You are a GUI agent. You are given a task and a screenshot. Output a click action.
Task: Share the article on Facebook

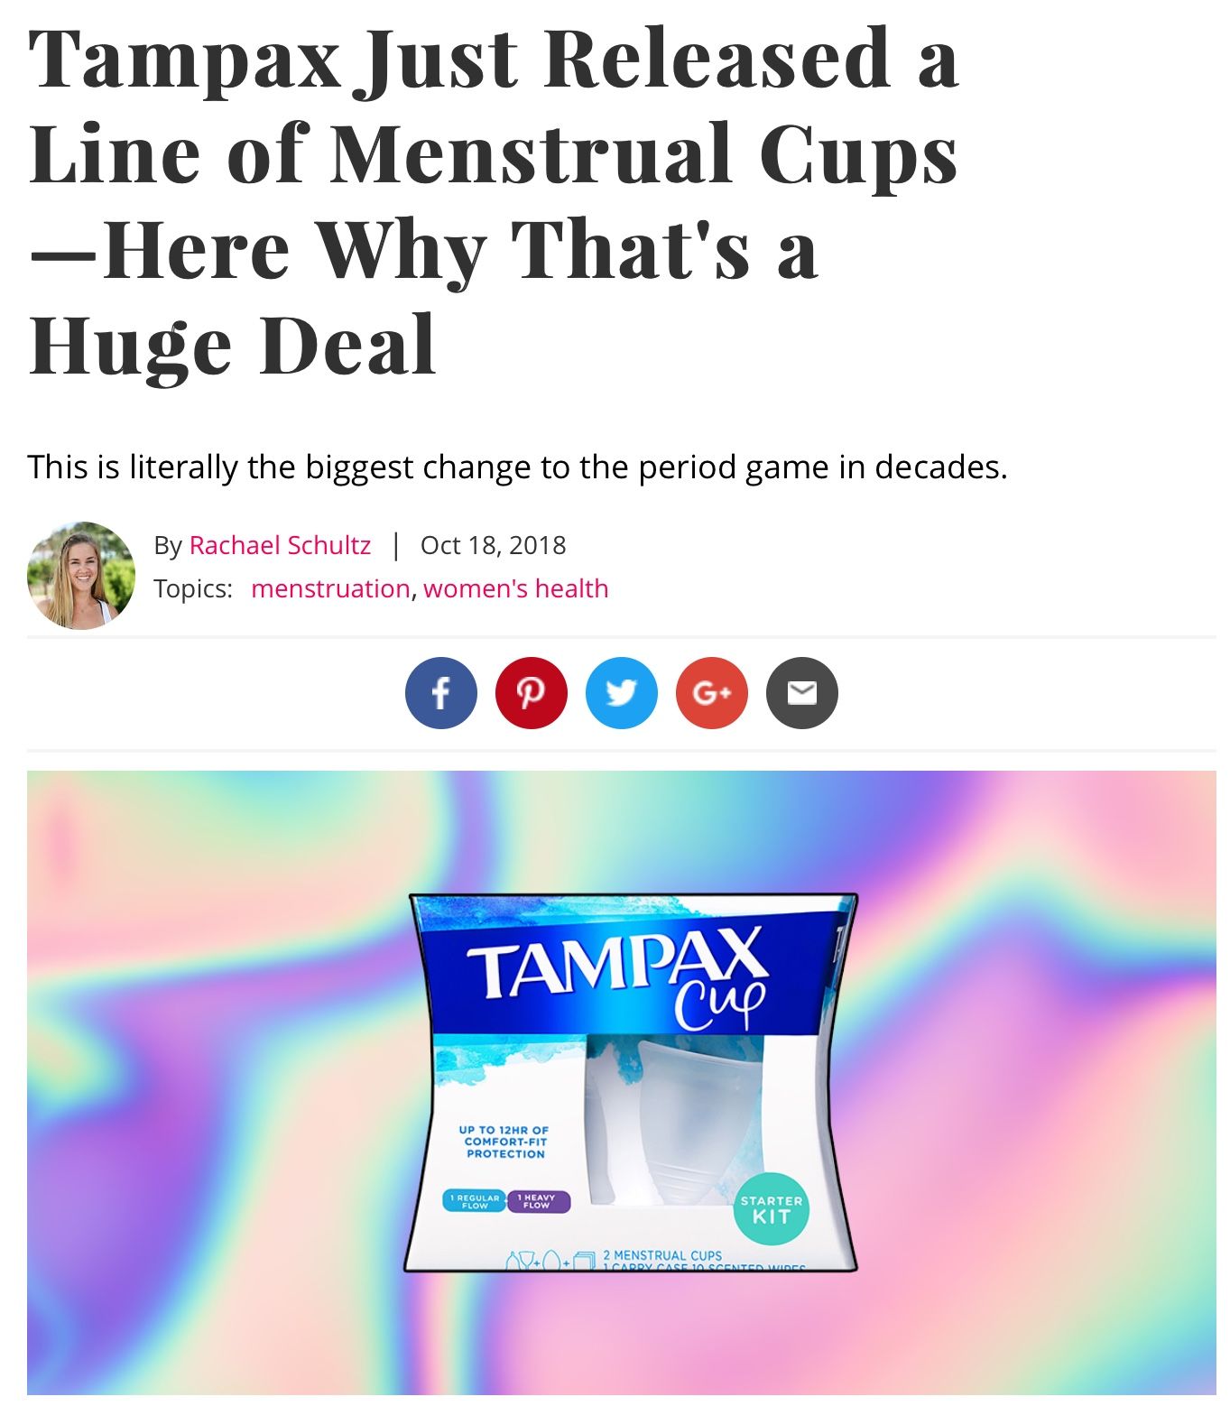click(x=440, y=693)
